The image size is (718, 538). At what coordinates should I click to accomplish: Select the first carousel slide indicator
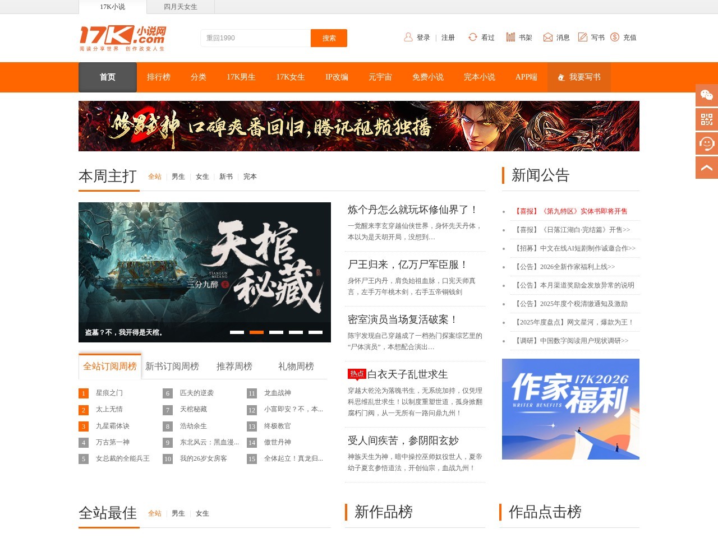(237, 332)
